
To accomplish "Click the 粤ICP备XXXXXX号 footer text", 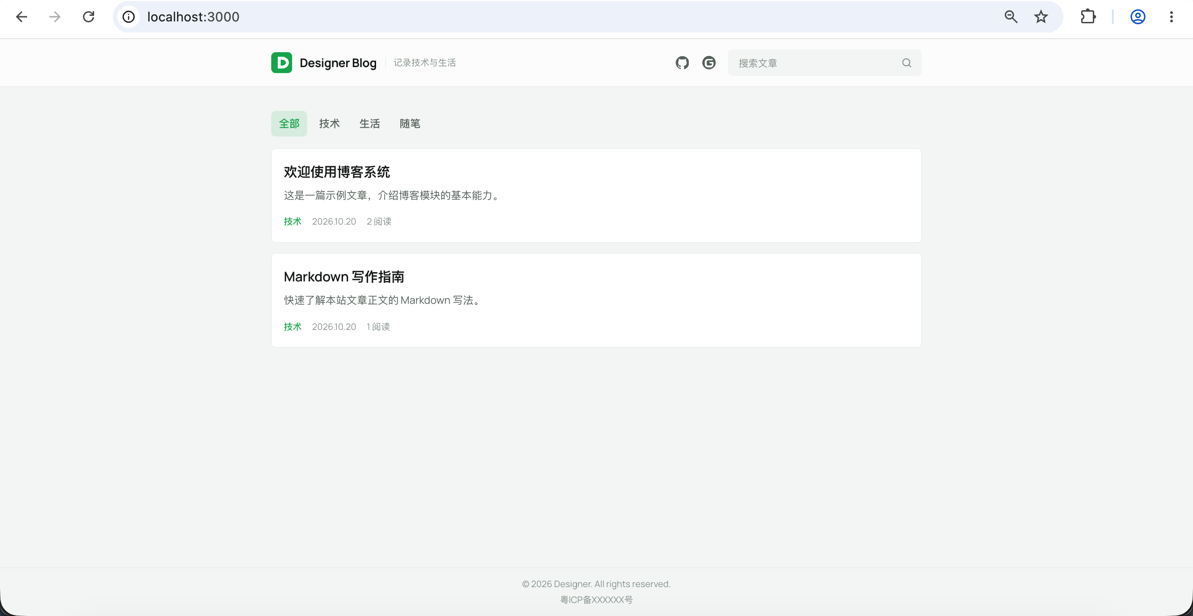I will coord(596,600).
